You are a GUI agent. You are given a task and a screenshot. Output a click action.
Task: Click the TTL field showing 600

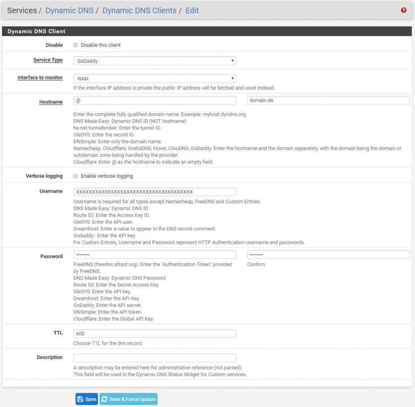click(154, 334)
